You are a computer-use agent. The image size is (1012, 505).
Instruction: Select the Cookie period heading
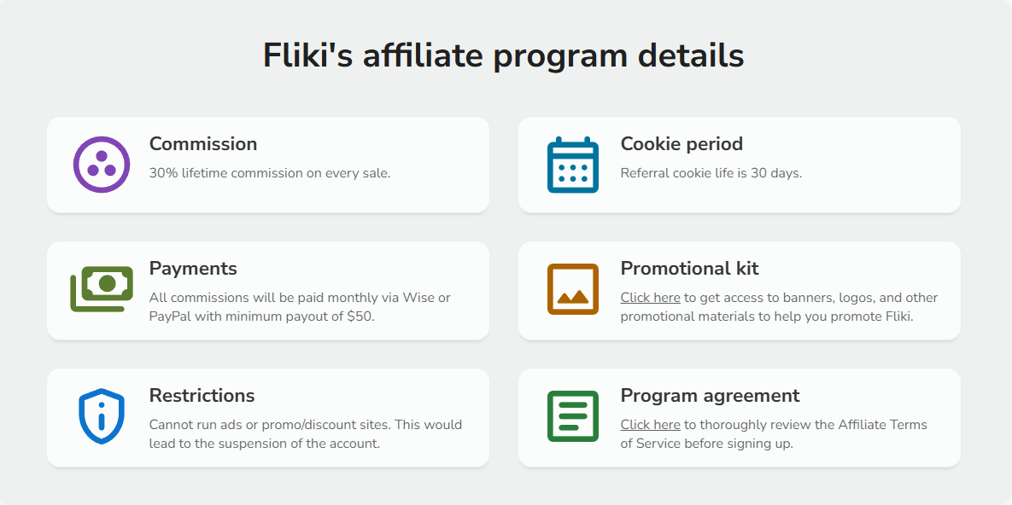[681, 144]
